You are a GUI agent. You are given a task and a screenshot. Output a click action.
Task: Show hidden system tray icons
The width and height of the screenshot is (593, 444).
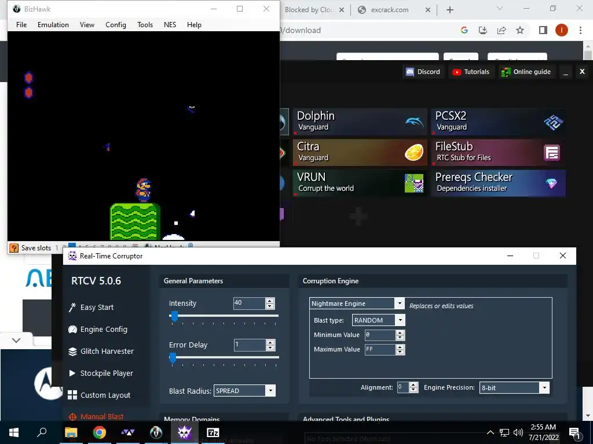[490, 432]
